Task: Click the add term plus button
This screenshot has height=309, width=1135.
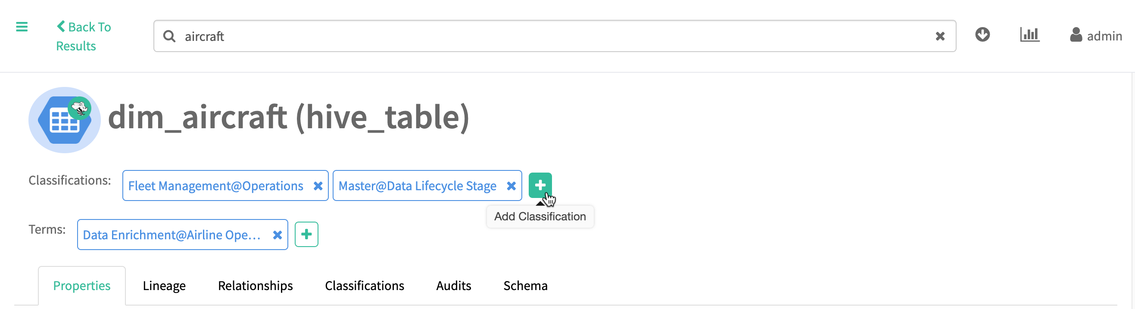Action: [x=306, y=235]
